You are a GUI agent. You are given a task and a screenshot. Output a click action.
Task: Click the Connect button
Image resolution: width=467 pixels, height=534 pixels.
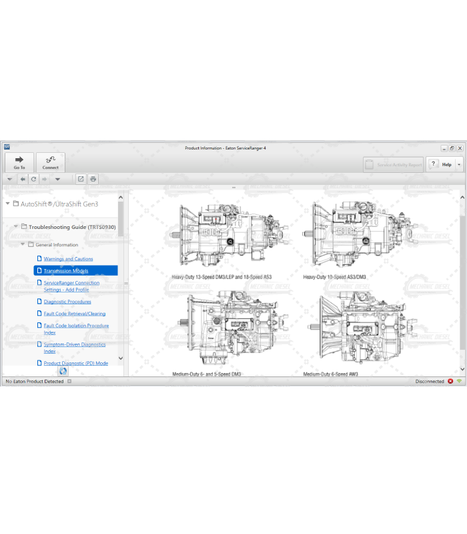(x=51, y=162)
